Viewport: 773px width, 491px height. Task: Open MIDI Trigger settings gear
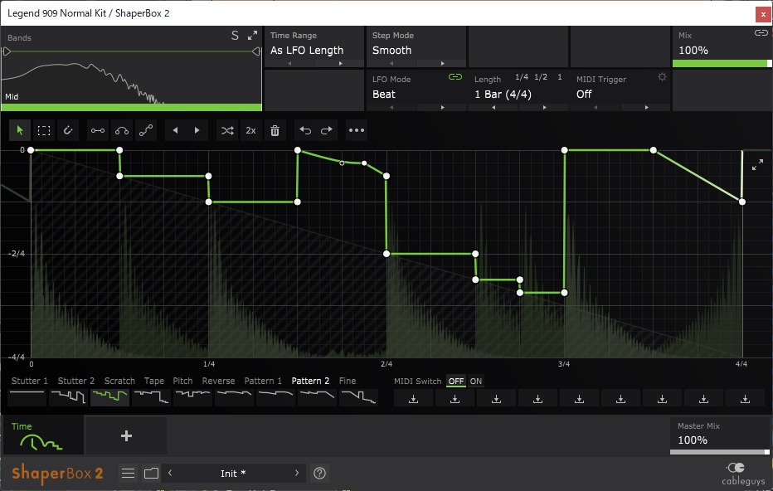point(662,77)
